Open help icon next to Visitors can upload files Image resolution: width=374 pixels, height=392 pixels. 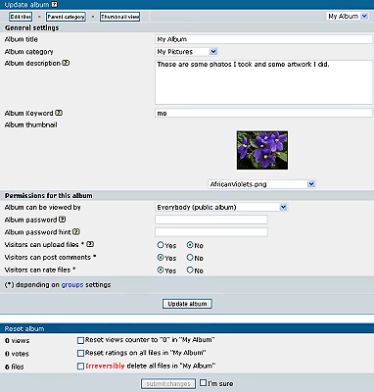(90, 244)
